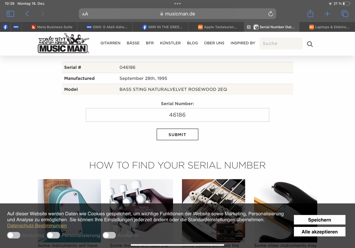The height and width of the screenshot is (248, 355).
Task: Go back with the back arrow
Action: (x=27, y=14)
